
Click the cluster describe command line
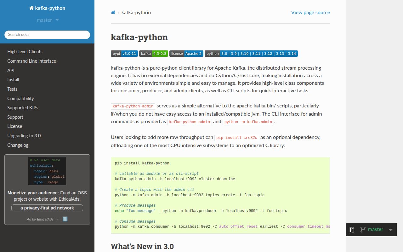[175, 179]
